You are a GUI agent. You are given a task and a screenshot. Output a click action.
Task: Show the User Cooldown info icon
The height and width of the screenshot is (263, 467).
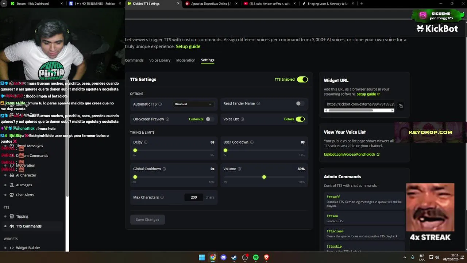tap(252, 142)
